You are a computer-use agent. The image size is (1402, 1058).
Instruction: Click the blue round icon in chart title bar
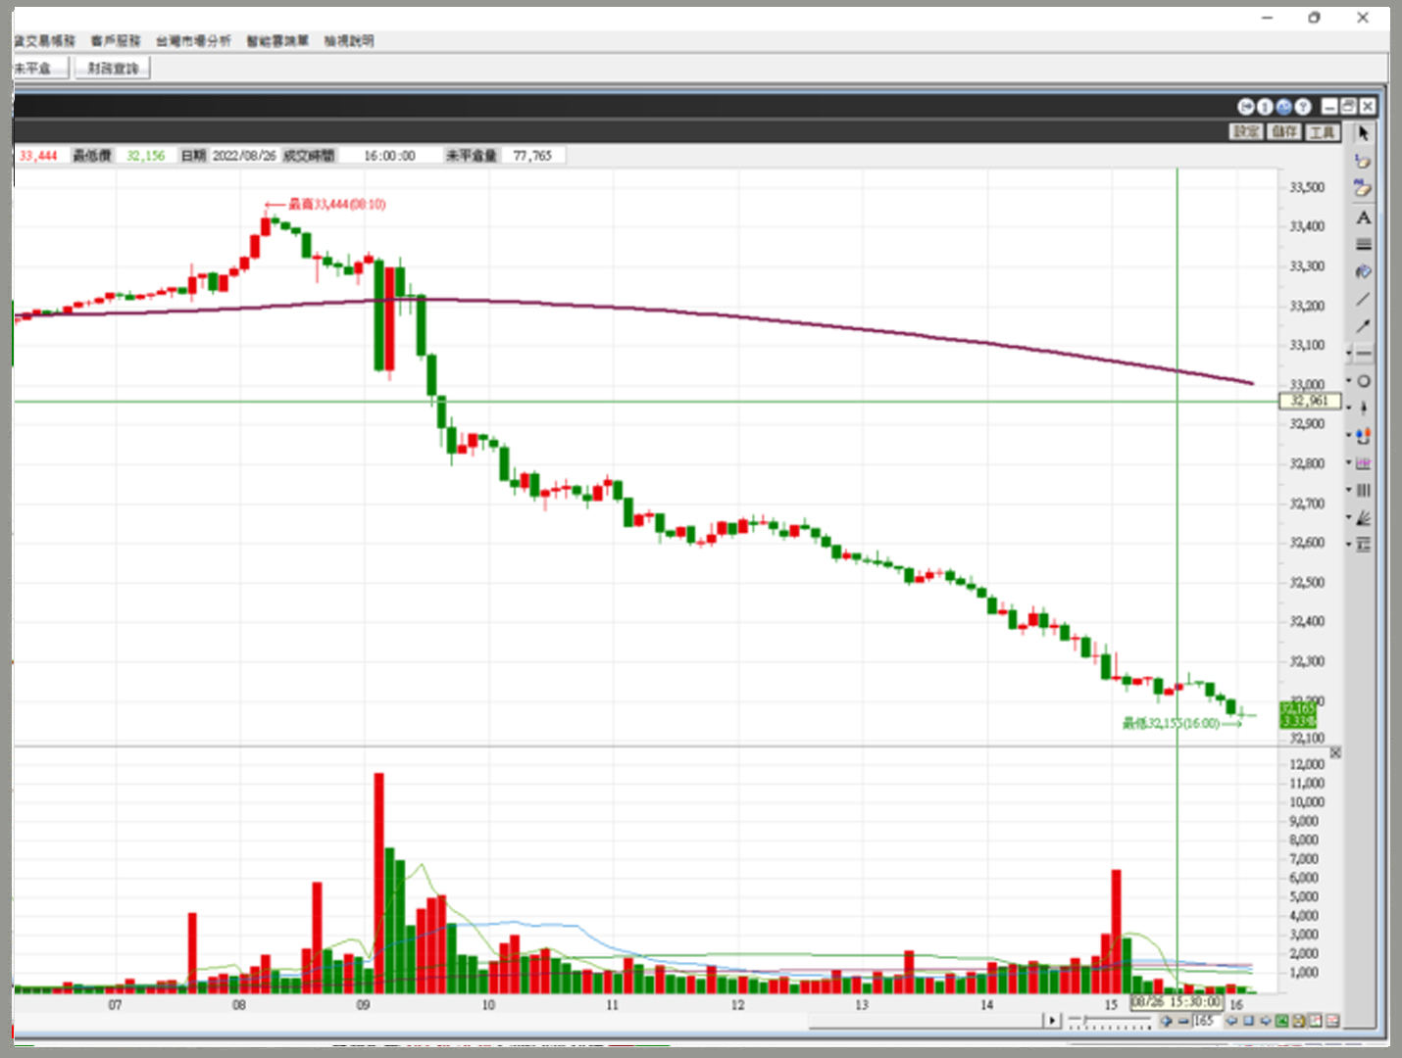click(1283, 107)
